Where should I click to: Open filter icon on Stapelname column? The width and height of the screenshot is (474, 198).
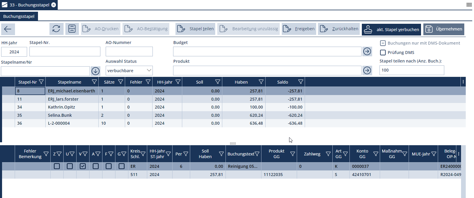point(94,82)
